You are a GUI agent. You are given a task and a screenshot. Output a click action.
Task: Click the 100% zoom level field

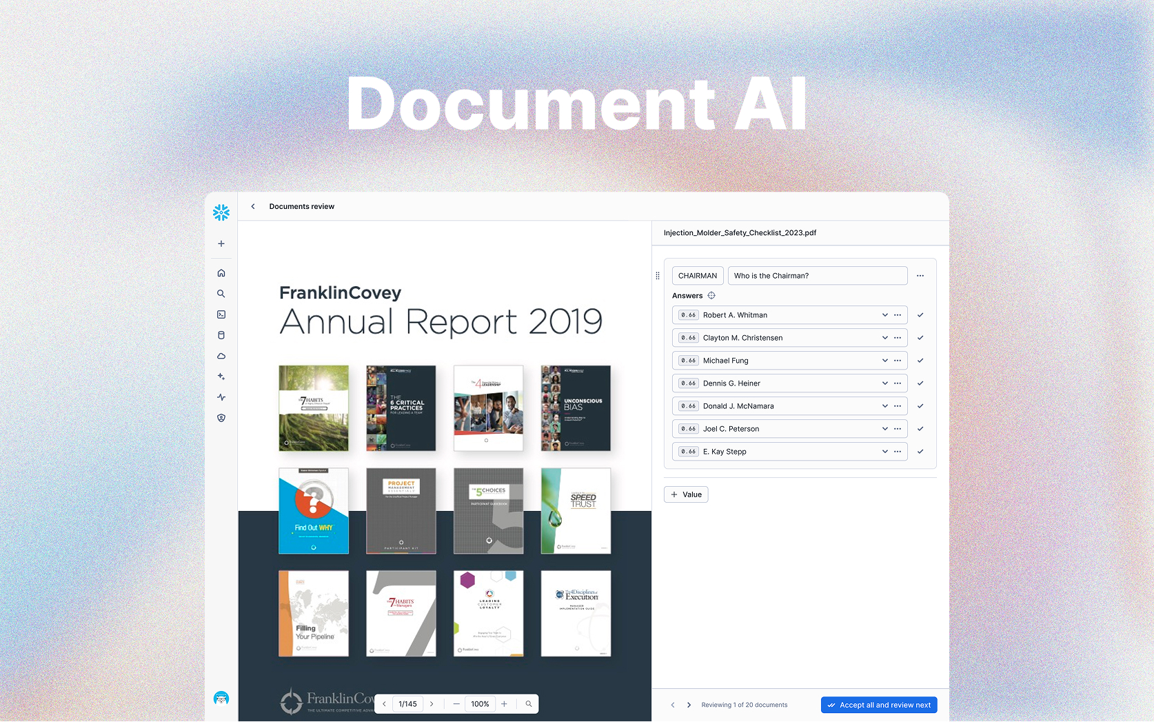pos(480,704)
